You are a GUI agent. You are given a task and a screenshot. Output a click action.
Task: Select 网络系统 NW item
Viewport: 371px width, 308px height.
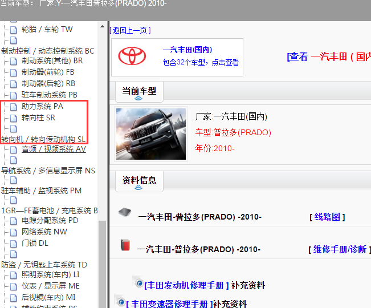click(44, 232)
